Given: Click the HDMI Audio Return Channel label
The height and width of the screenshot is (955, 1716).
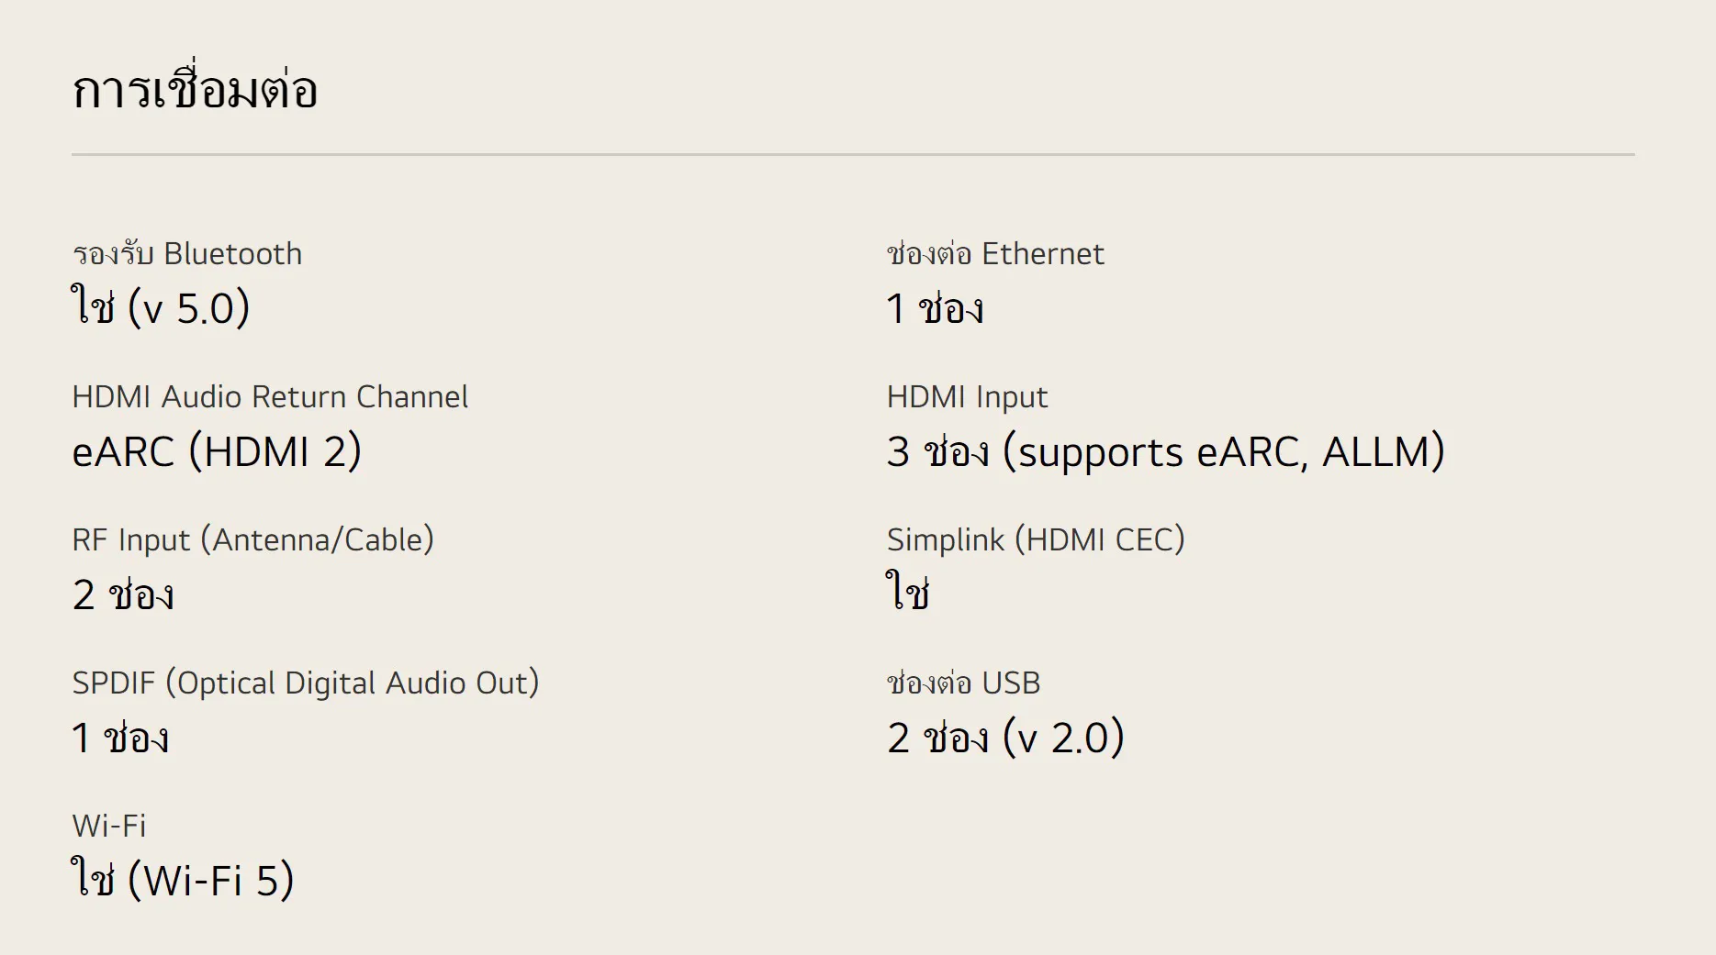Looking at the screenshot, I should pyautogui.click(x=270, y=397).
